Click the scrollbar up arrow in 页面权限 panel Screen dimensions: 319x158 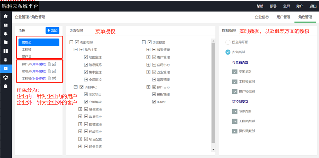(213, 41)
